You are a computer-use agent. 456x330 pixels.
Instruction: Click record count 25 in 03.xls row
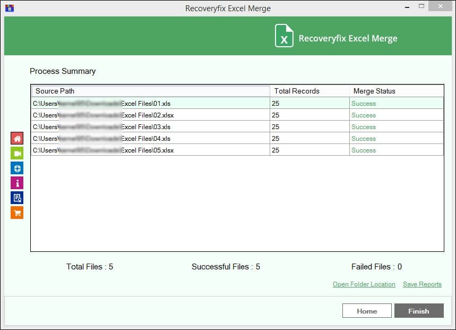point(276,126)
